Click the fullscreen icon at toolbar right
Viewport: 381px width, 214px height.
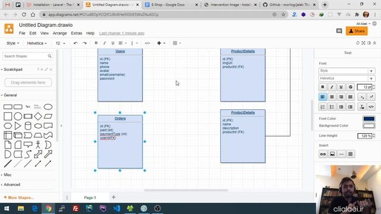coord(363,43)
